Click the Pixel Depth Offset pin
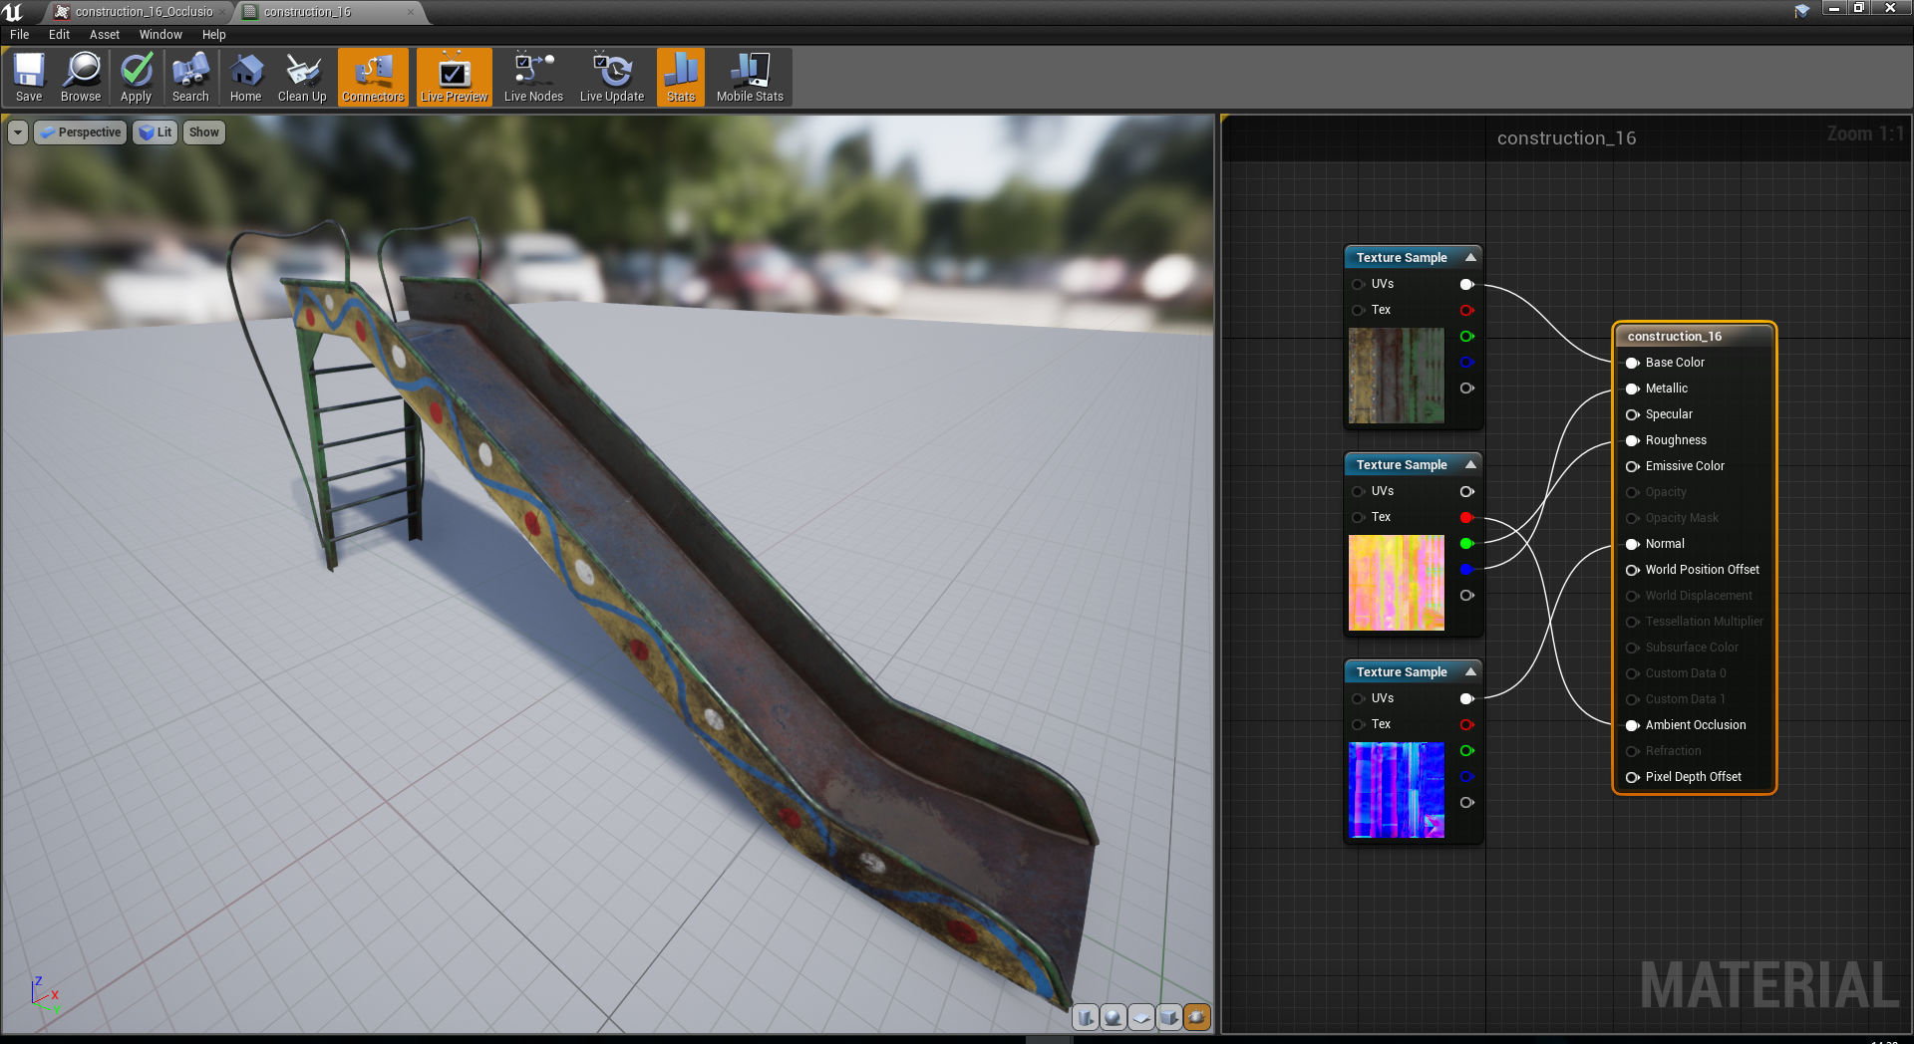The width and height of the screenshot is (1914, 1044). (x=1633, y=777)
